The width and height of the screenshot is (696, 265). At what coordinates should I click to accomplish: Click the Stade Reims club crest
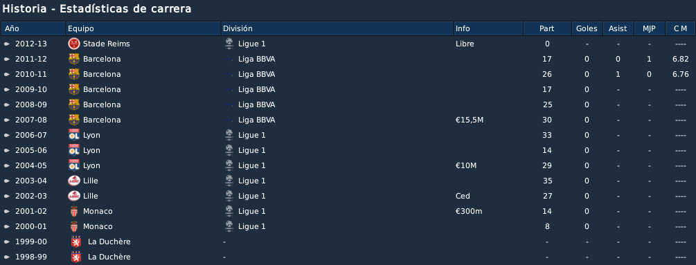click(73, 44)
